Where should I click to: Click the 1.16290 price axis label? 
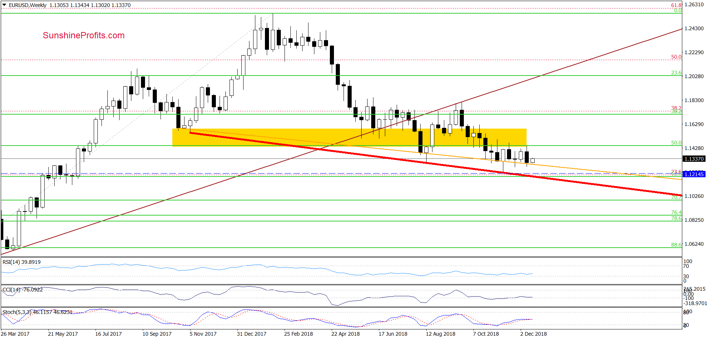tap(694, 124)
